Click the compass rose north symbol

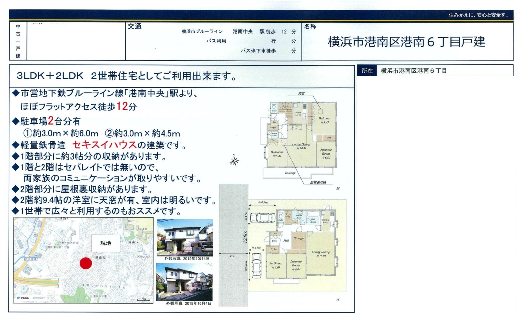pyautogui.click(x=235, y=160)
